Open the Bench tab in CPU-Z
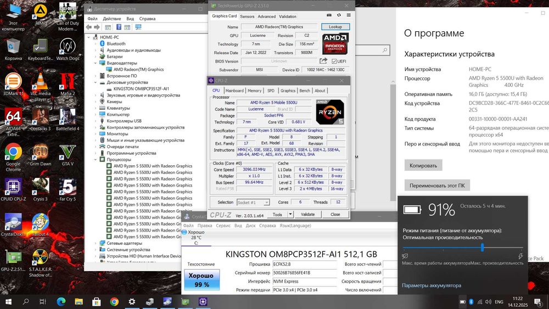The height and width of the screenshot is (309, 549). pos(305,91)
